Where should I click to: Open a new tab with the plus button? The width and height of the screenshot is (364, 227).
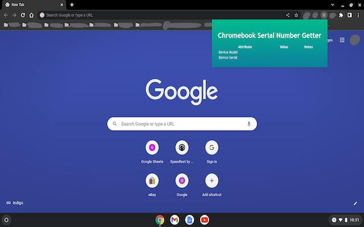pyautogui.click(x=72, y=5)
